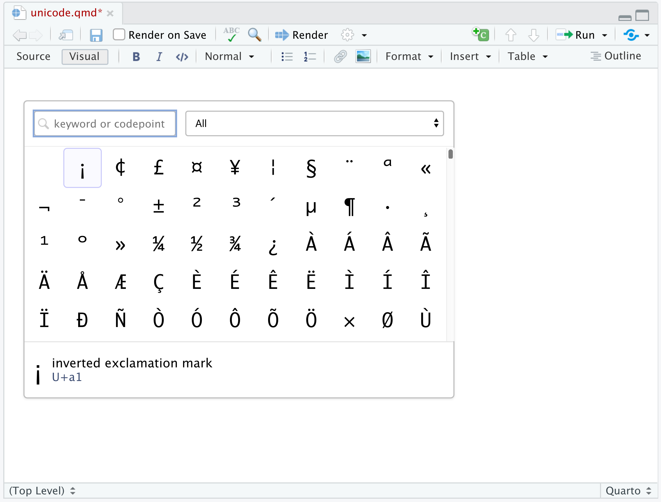This screenshot has height=502, width=661.
Task: Open the Normal paragraph style dropdown
Action: [229, 56]
